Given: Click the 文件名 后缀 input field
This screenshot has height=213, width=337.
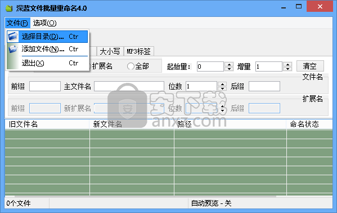Looking at the screenshot, I should (x=264, y=86).
